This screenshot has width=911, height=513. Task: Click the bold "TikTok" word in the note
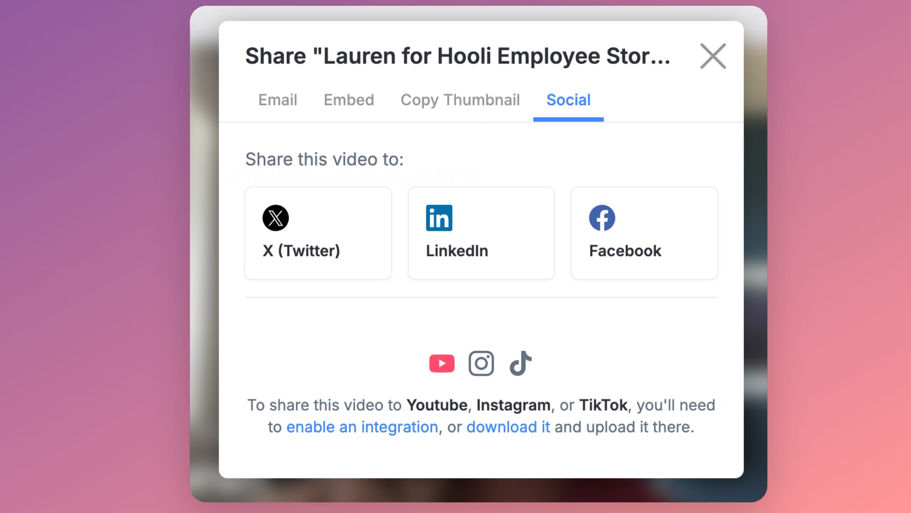coord(603,405)
